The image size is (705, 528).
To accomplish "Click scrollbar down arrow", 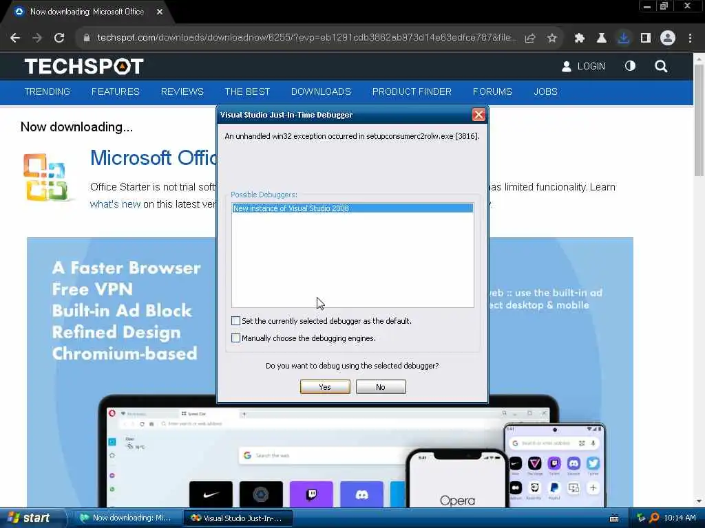I will [x=699, y=501].
